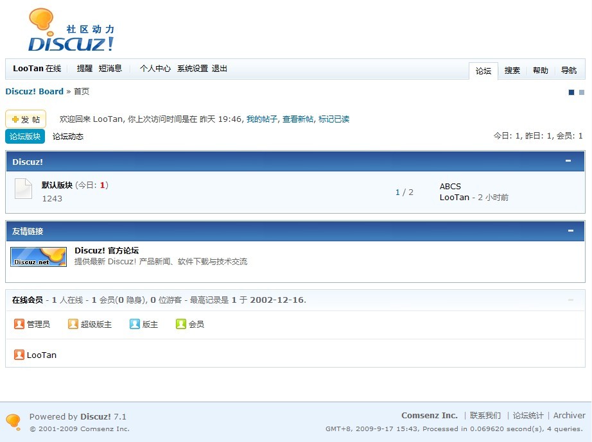Click the orange 管理员 legend icon

[19, 324]
